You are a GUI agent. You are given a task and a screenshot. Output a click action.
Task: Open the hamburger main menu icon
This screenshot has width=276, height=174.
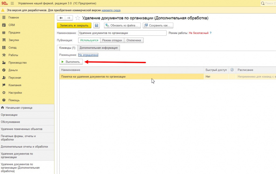(12, 3)
